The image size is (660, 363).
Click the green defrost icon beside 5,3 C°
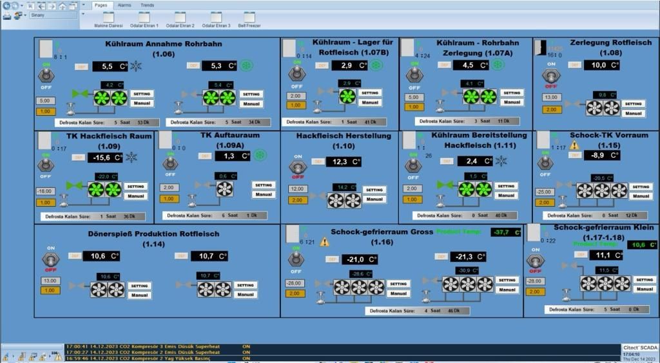[246, 66]
